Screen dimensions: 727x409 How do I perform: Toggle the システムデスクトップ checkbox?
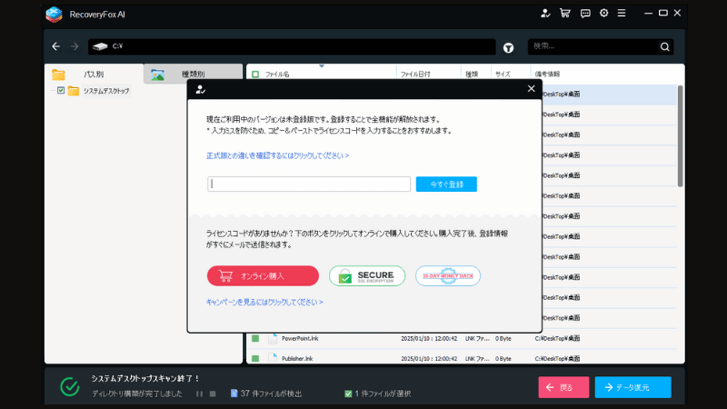[x=61, y=90]
